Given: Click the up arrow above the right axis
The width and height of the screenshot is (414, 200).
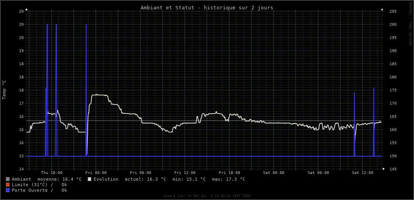Looking at the screenshot, I should [x=382, y=9].
